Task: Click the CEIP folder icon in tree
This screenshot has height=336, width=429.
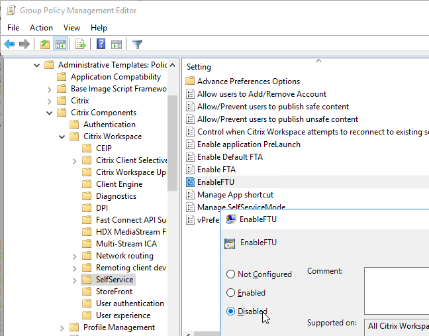Action: 87,148
